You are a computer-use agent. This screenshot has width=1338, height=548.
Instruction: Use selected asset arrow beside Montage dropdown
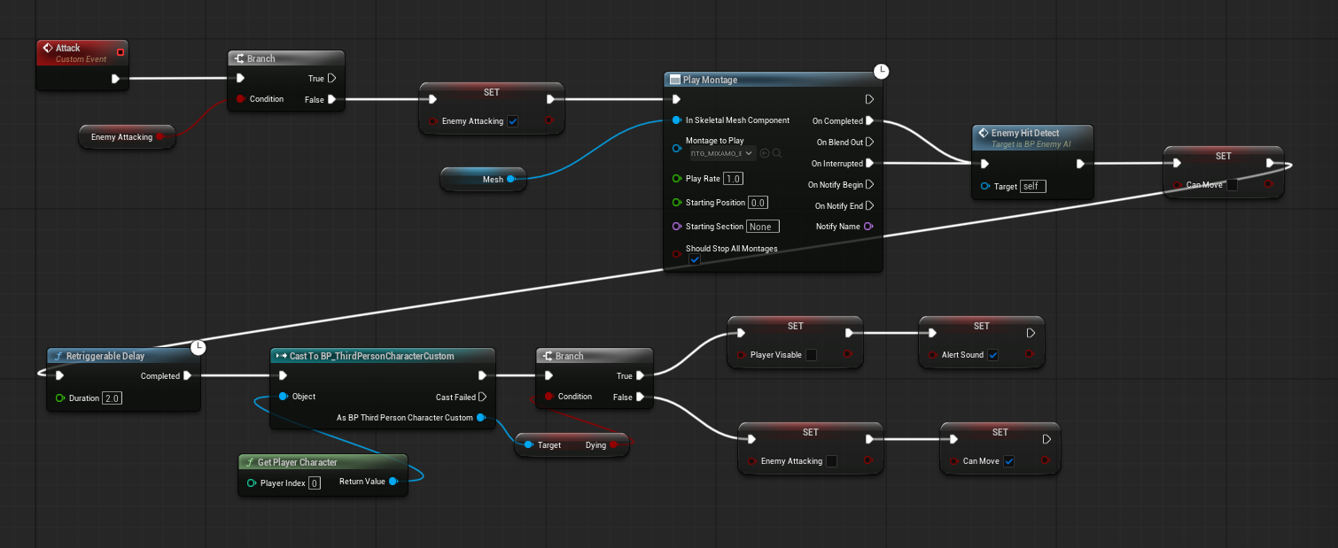(x=765, y=153)
